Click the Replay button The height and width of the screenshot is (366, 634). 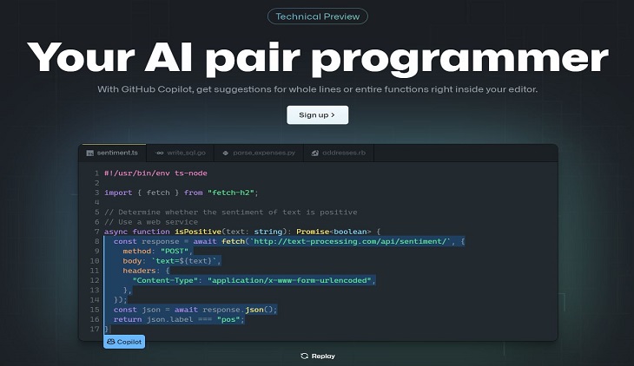pos(318,356)
